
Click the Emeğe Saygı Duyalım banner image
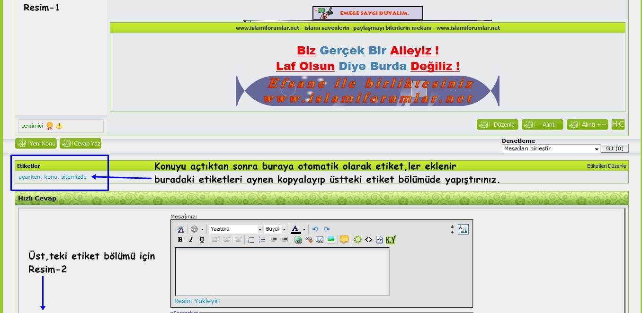pos(367,13)
